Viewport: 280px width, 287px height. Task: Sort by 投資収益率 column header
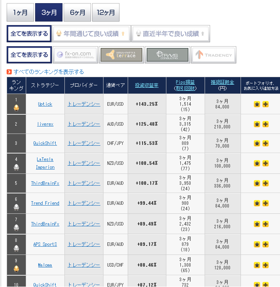(x=147, y=85)
